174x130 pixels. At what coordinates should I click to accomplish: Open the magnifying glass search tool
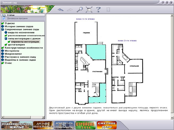pyautogui.click(x=80, y=9)
